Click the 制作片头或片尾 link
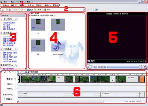Screen dimensions: 148x106 click(9, 43)
